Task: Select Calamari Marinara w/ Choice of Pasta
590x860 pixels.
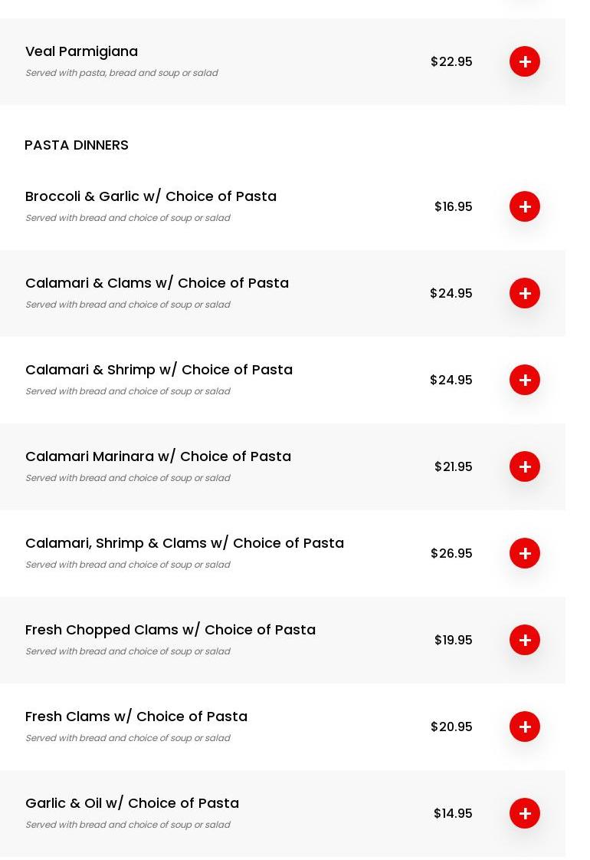Action: (158, 456)
